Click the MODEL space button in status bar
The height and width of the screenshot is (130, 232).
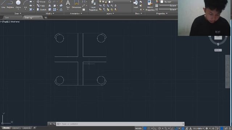(138, 129)
